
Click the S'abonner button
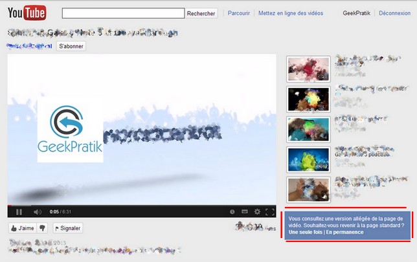click(x=71, y=46)
